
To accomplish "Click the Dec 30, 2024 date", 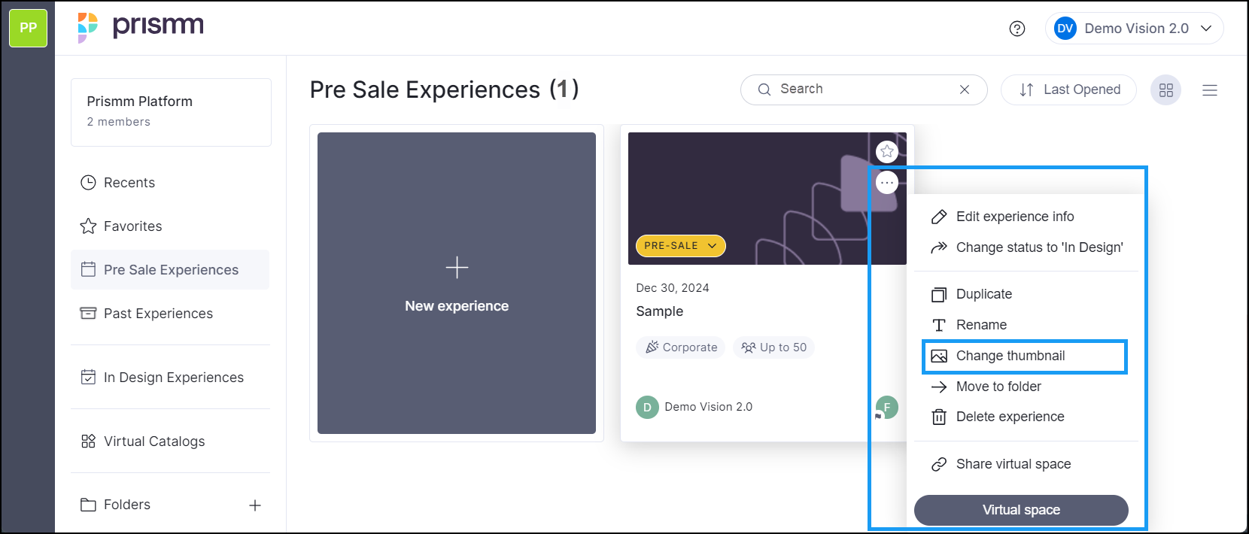I will (673, 288).
